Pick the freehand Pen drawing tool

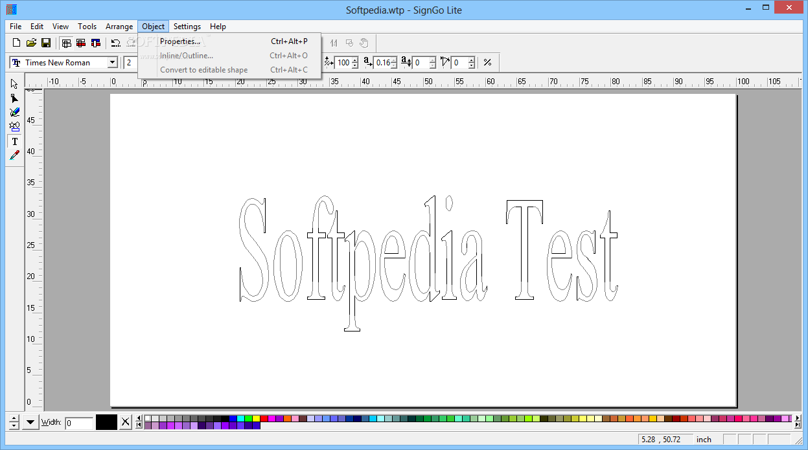(x=14, y=113)
